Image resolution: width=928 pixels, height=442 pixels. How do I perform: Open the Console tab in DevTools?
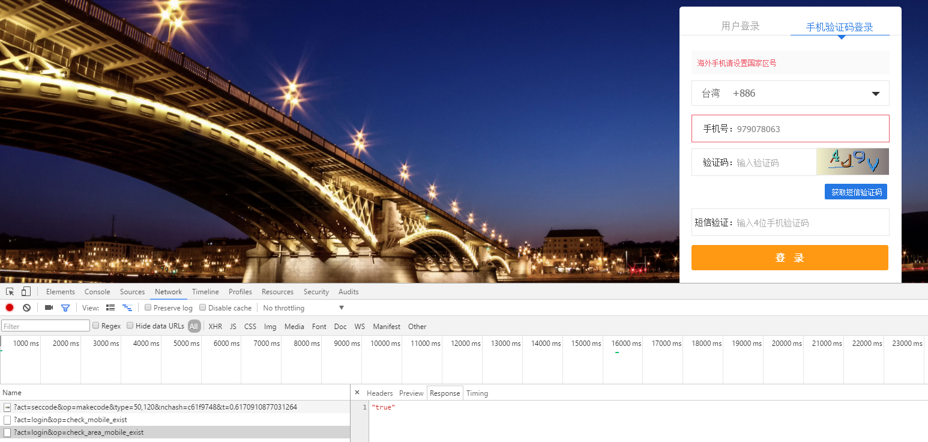point(97,292)
